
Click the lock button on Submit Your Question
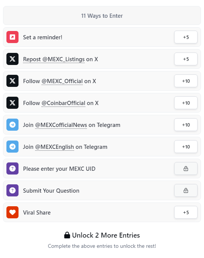tap(186, 190)
